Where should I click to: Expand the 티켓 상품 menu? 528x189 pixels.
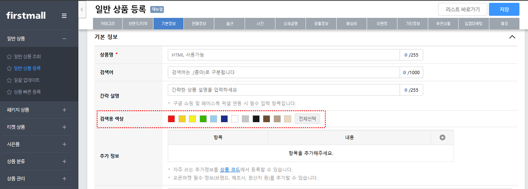64,127
